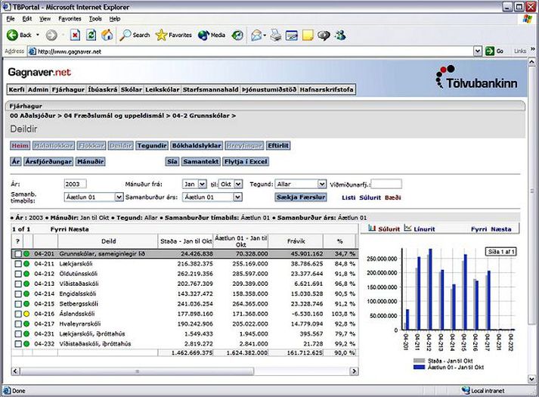The height and width of the screenshot is (397, 539).
Task: Open the Back button history arrow
Action: coord(38,35)
